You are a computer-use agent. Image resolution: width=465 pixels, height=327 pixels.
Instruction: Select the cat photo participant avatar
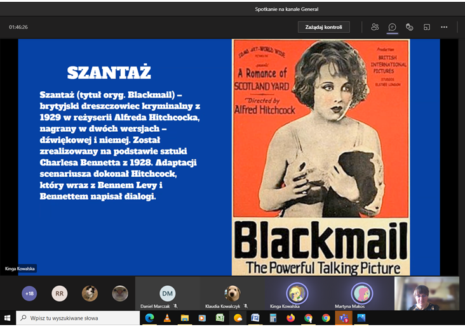(x=90, y=293)
